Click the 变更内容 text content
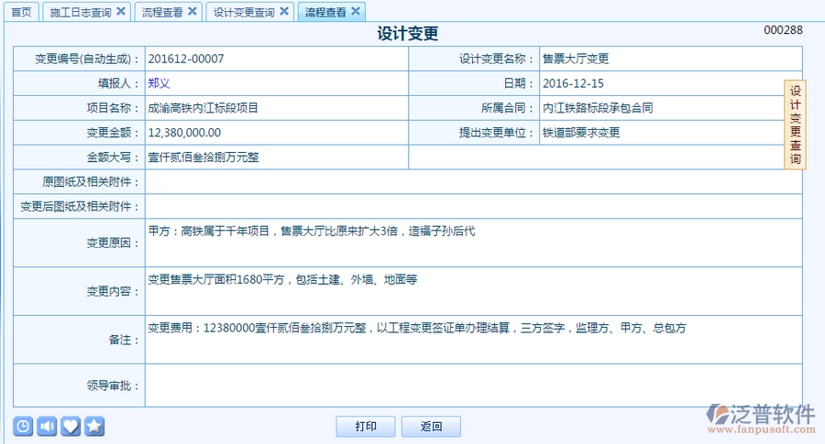 282,279
